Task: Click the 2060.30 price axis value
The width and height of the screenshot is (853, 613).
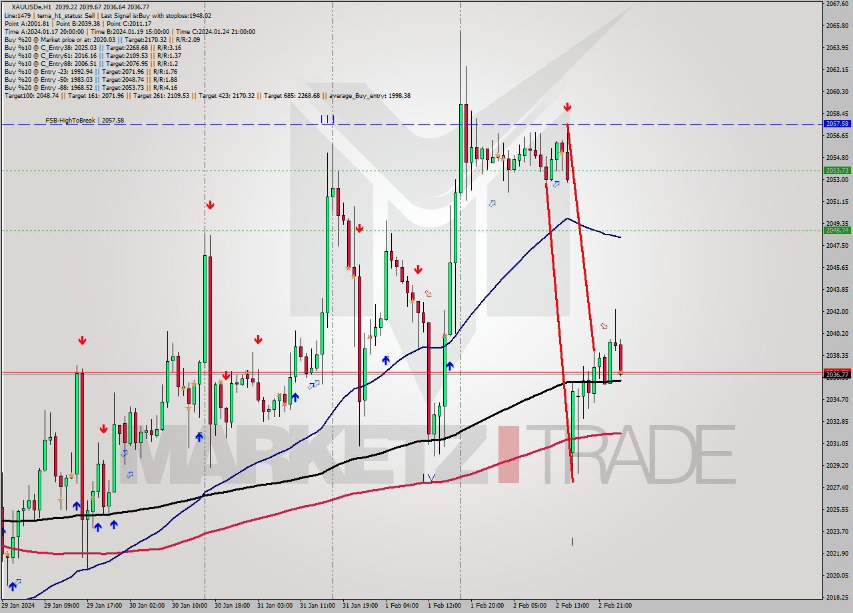Action: (836, 92)
